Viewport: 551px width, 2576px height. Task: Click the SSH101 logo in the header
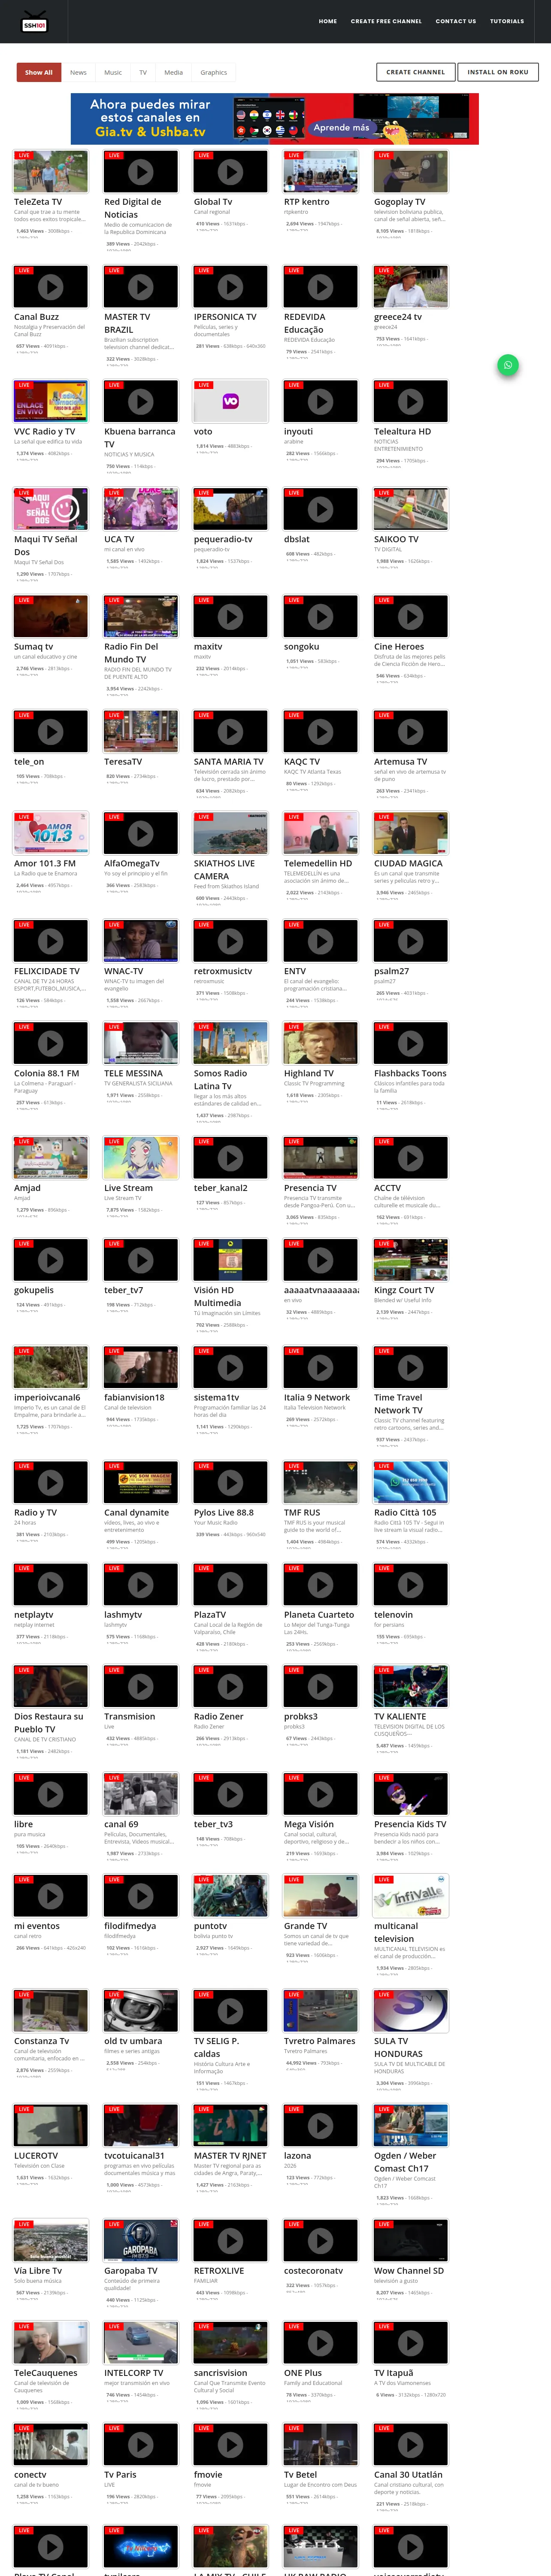[x=34, y=22]
